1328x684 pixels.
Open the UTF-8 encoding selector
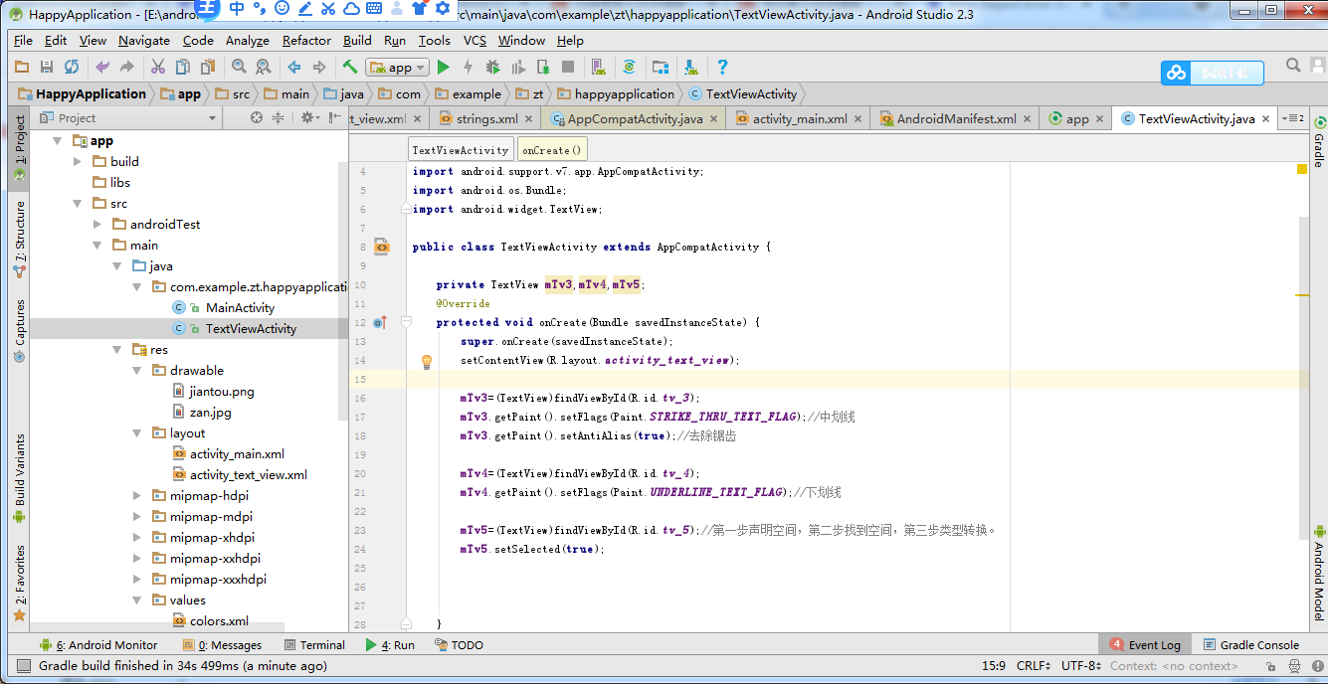1081,666
